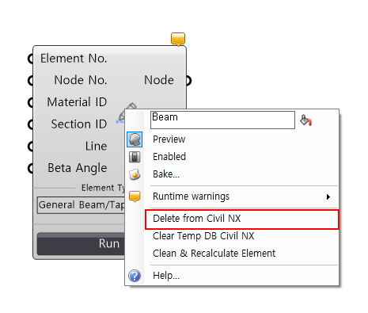Click the pencil icon at the menu corner

(127, 113)
